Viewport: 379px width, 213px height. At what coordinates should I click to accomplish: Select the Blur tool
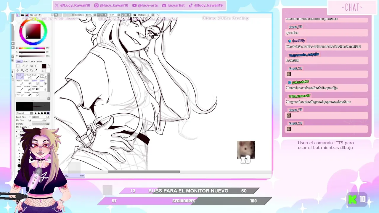click(x=43, y=88)
